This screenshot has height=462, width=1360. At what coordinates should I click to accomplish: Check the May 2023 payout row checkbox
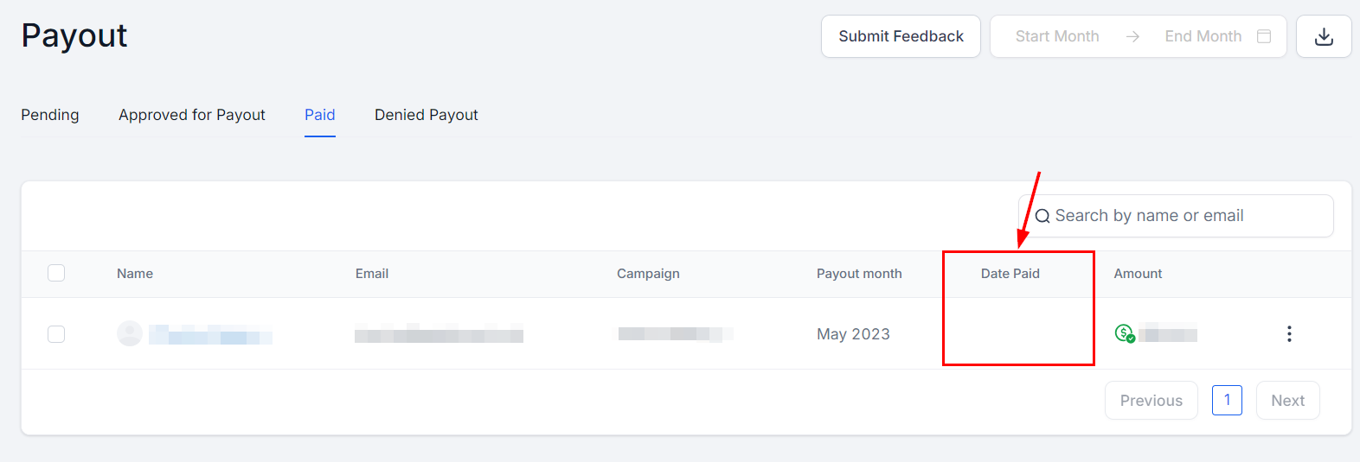click(56, 334)
